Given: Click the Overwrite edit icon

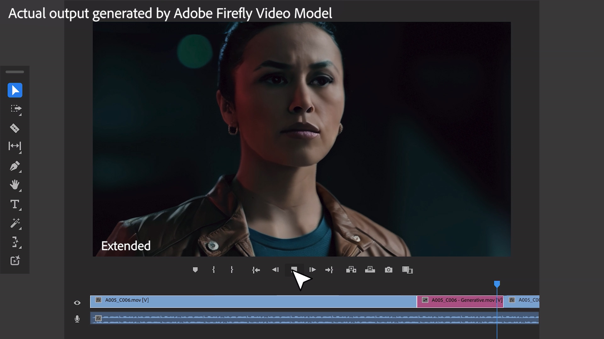Looking at the screenshot, I should (369, 270).
